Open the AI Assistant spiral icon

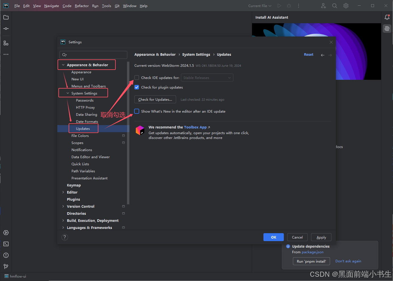(387, 29)
